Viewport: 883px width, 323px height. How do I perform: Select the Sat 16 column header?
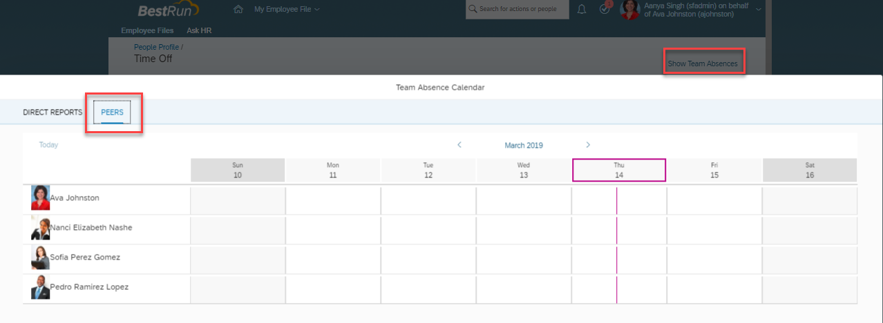click(810, 170)
